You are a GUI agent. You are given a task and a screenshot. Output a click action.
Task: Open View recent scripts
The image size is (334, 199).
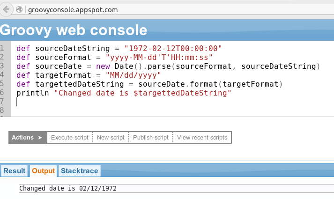[202, 138]
